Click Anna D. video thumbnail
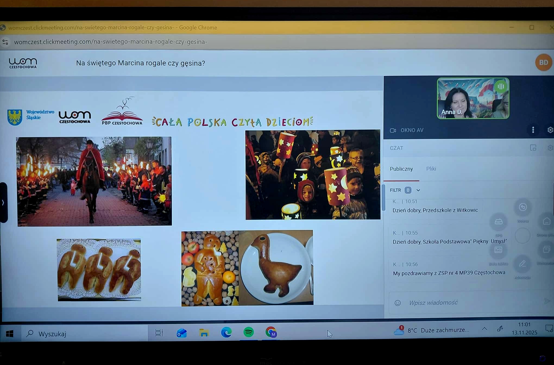The height and width of the screenshot is (365, 554). [473, 98]
